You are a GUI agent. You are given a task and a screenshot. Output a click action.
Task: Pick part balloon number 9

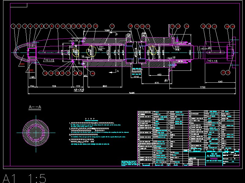(58, 26)
